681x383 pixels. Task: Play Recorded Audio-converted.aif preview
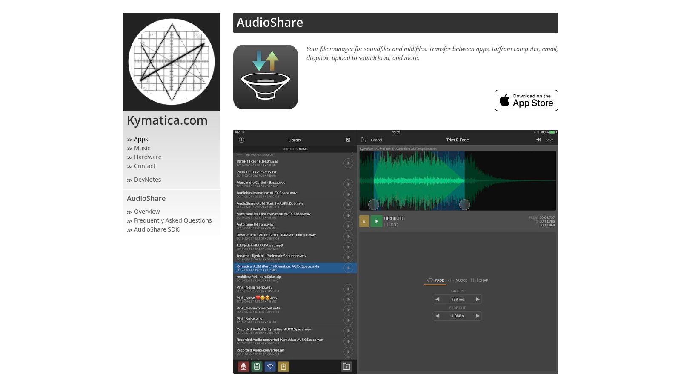coord(348,352)
